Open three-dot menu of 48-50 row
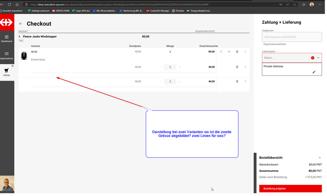Screen dimensions: 327x196 click(x=245, y=52)
